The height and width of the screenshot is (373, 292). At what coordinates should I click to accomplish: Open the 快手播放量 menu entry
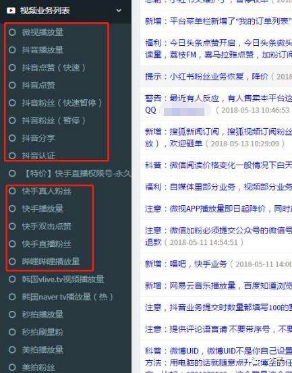coord(42,208)
